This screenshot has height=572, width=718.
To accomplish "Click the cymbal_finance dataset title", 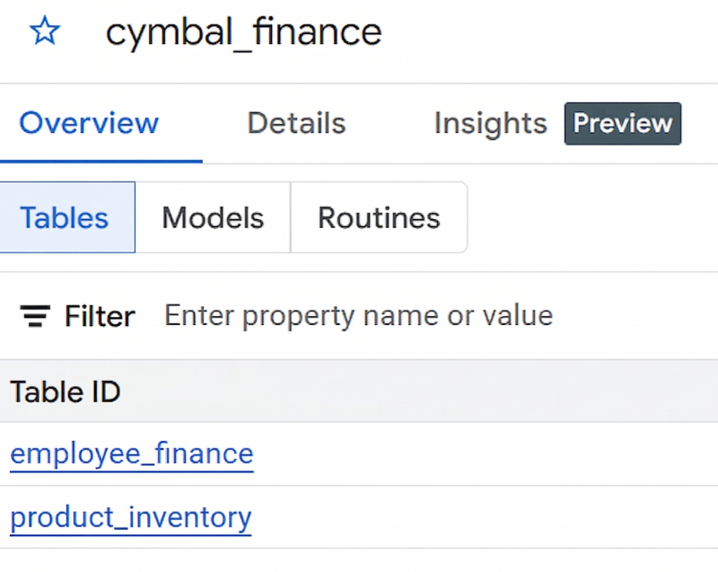I will click(x=243, y=31).
